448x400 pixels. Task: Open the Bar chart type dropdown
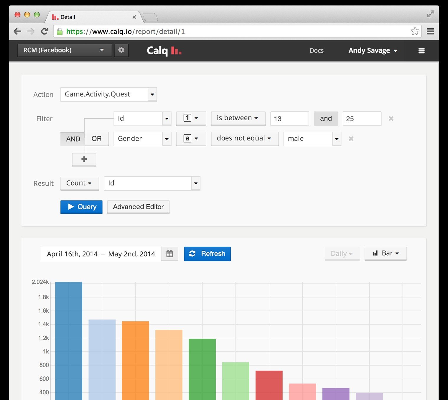coord(386,253)
